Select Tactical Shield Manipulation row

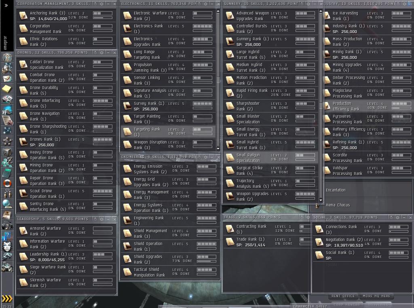click(170, 272)
